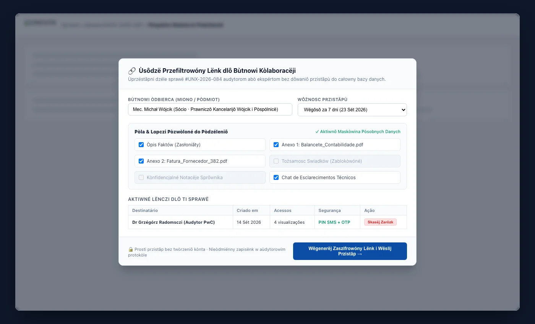Click the Bùtnowi Òdbiérca recipient input field
535x324 pixels.
point(210,109)
